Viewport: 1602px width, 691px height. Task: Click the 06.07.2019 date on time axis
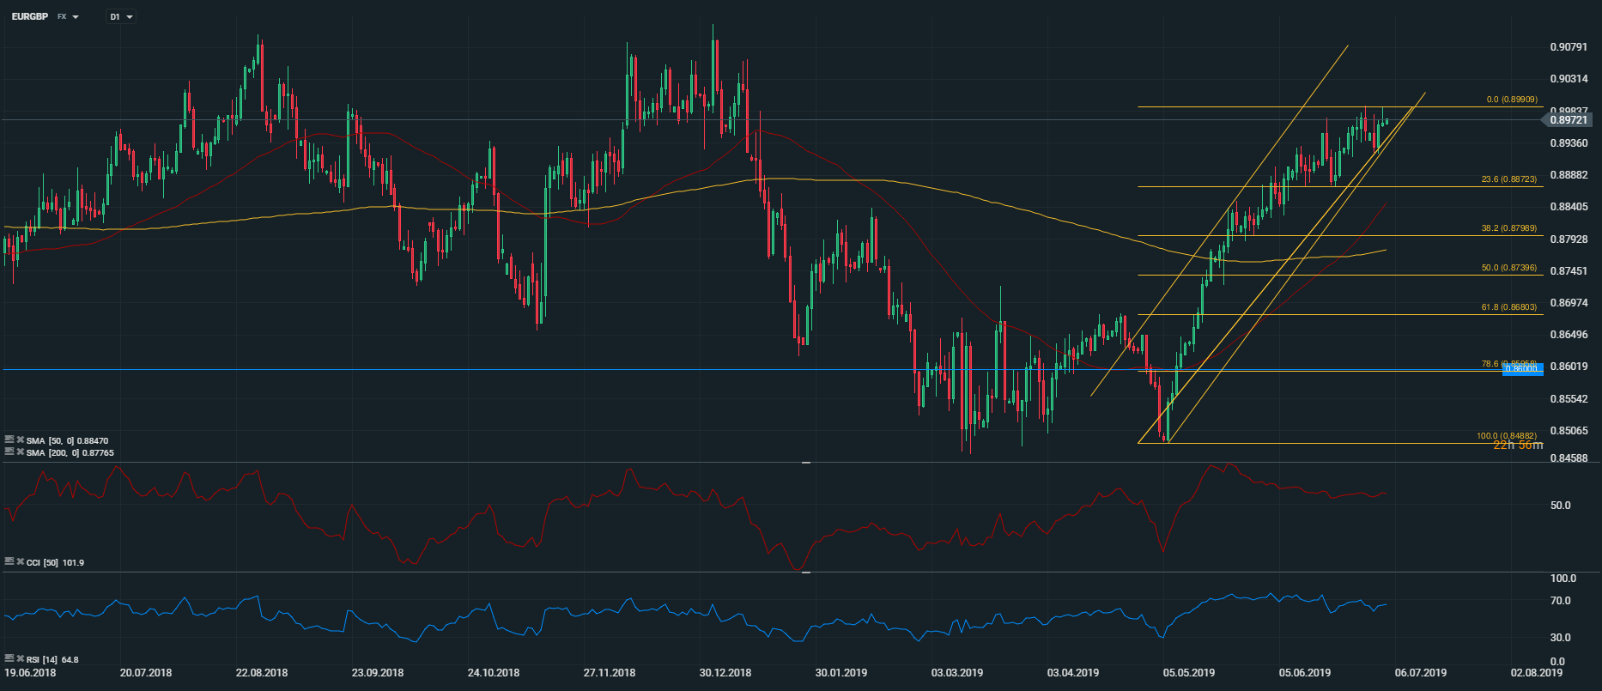click(x=1421, y=673)
